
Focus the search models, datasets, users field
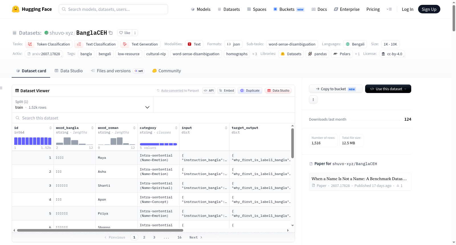(x=113, y=9)
